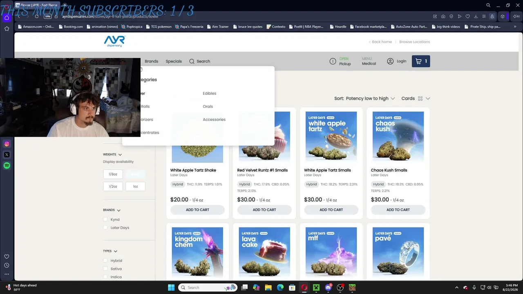
Task: Open the Opera AI assistant button
Action: coord(516,16)
